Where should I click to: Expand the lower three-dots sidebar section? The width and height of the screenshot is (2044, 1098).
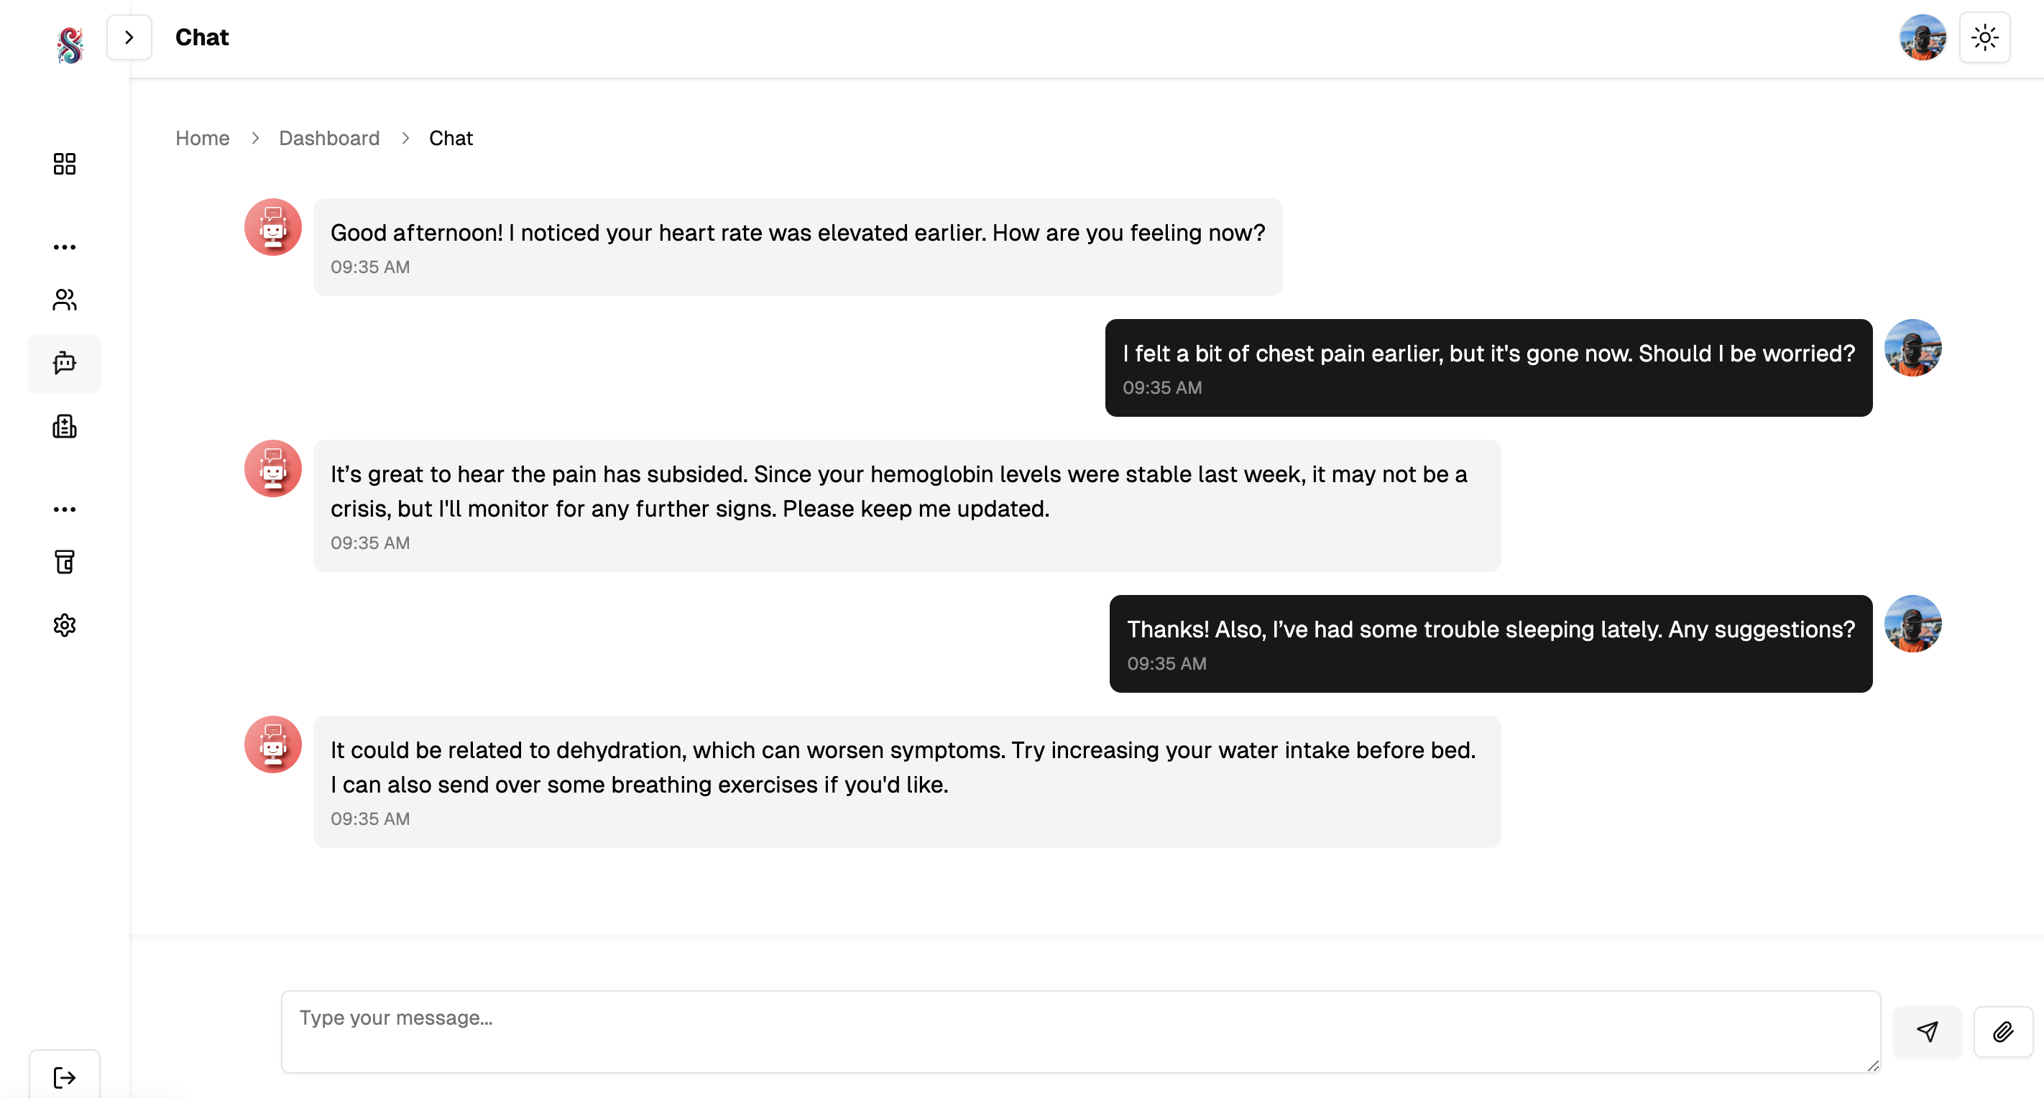(64, 509)
